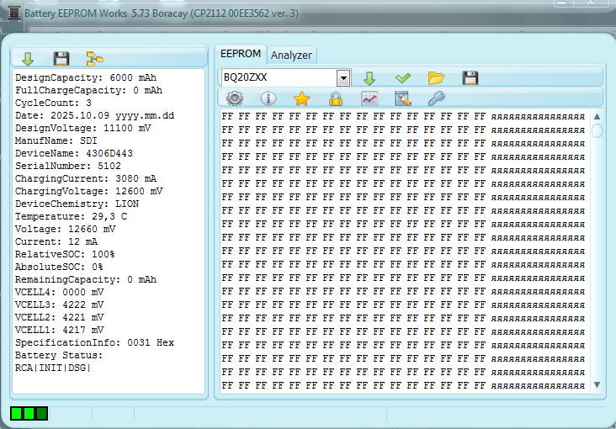The image size is (616, 429).
Task: Click the green checkmark verify icon
Action: (x=402, y=77)
